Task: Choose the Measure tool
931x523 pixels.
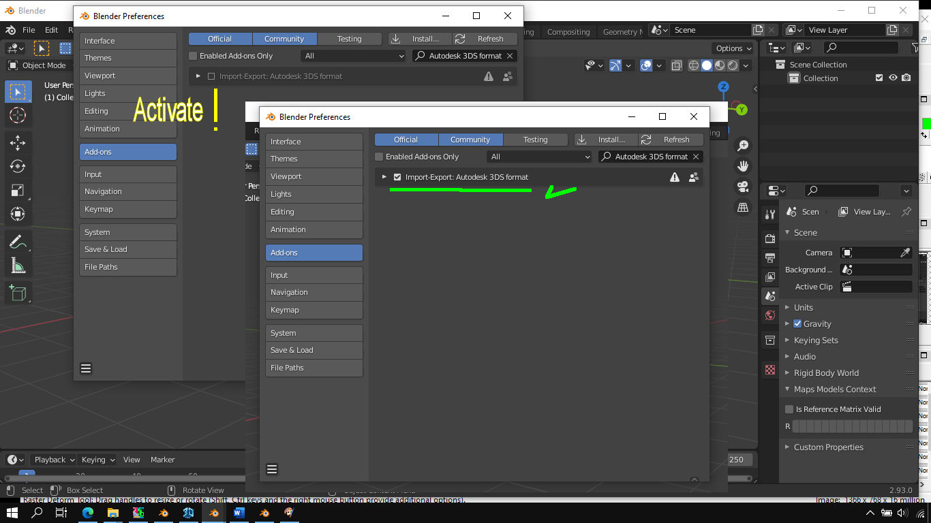Action: point(18,266)
